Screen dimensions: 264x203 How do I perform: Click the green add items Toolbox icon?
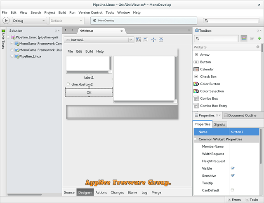(x=259, y=38)
